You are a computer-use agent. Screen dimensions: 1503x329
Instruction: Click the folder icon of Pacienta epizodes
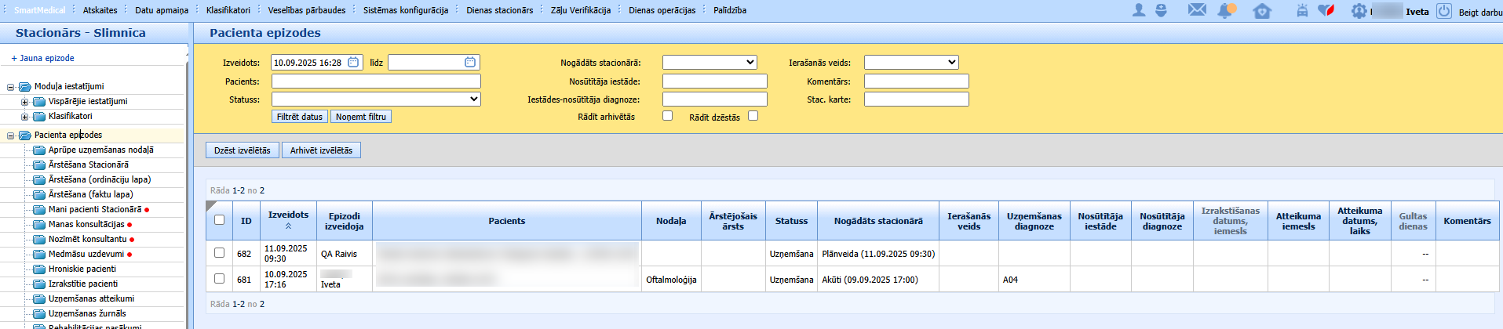(24, 135)
